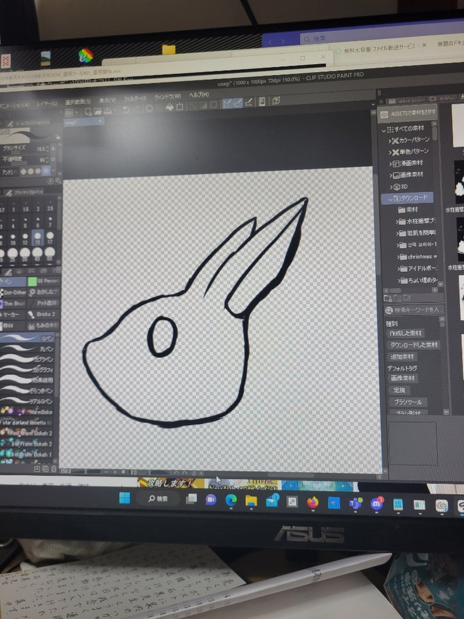Screen dimensions: 464x619
Task: Toggle Snap to Special Ruler icon
Action: (x=238, y=103)
